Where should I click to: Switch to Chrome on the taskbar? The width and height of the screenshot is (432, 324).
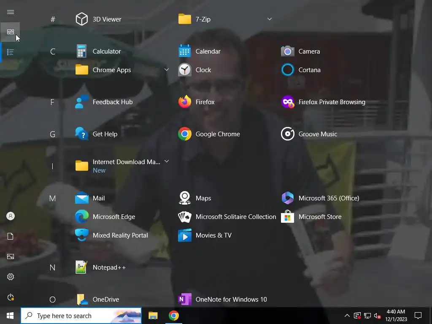[x=173, y=316]
